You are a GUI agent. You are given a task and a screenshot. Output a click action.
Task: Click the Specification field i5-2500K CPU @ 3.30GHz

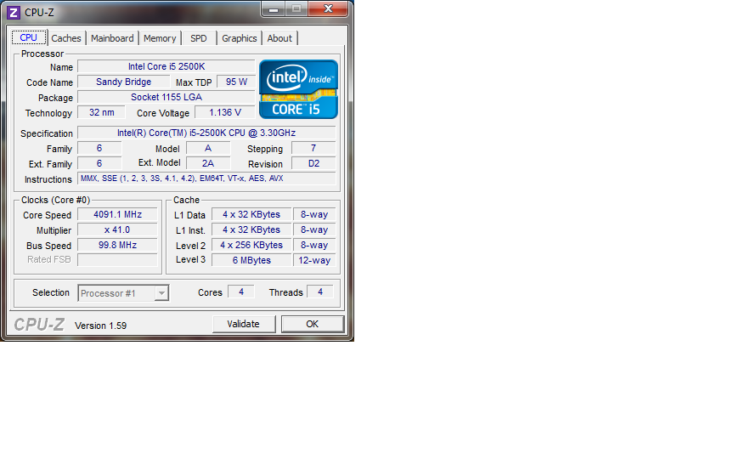(x=206, y=133)
